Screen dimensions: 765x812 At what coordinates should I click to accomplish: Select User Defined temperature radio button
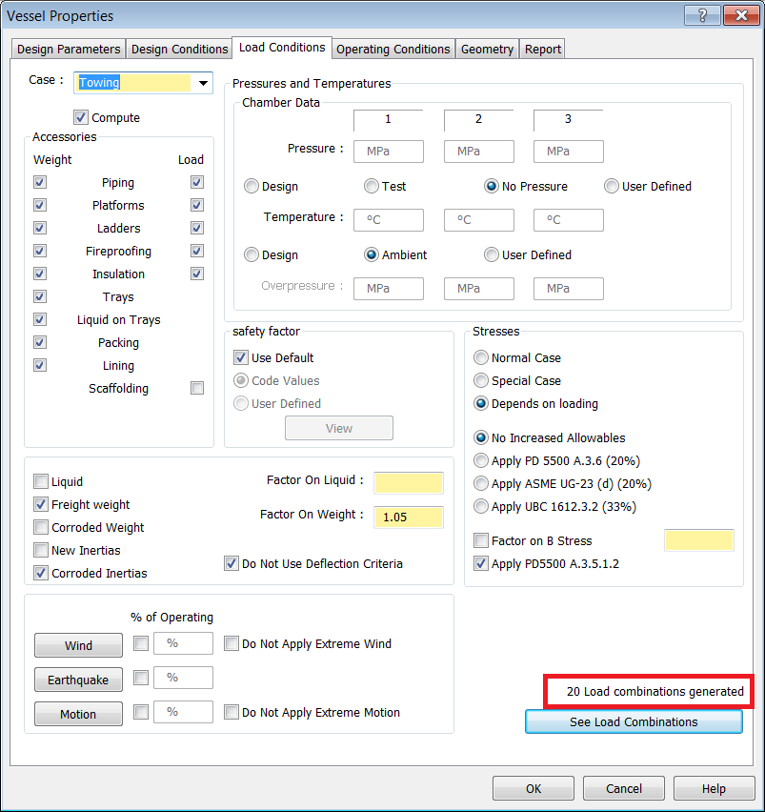[x=492, y=254]
